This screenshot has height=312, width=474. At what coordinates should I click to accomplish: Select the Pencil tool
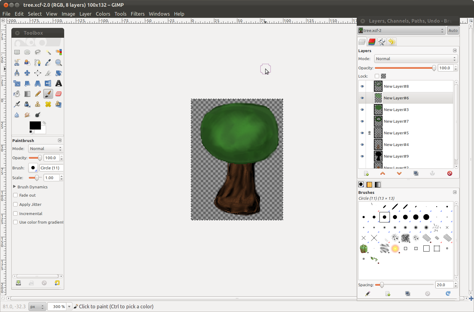tap(38, 94)
